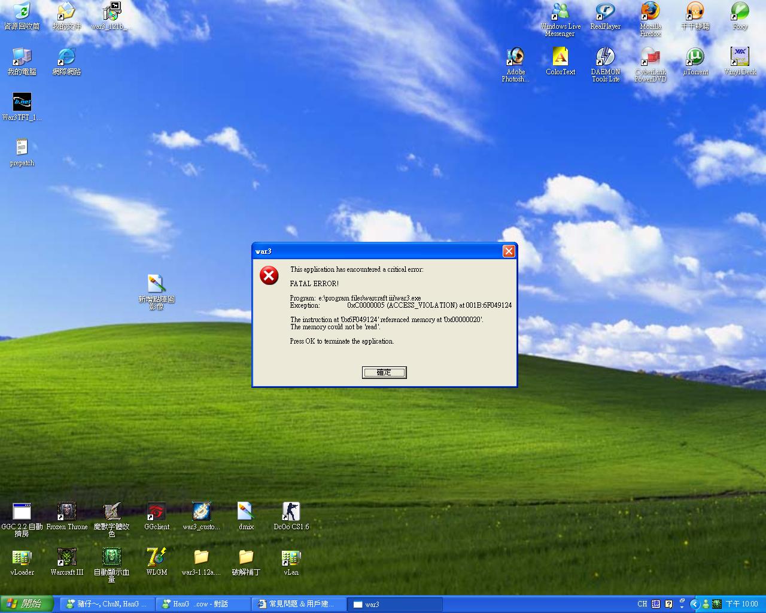This screenshot has width=766, height=613.
Task: Click the 確定 button in the war3 error dialog
Action: tap(384, 372)
